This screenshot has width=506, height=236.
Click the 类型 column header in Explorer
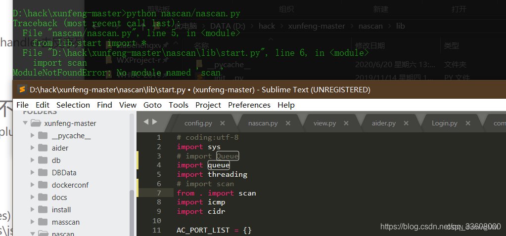[x=451, y=46]
